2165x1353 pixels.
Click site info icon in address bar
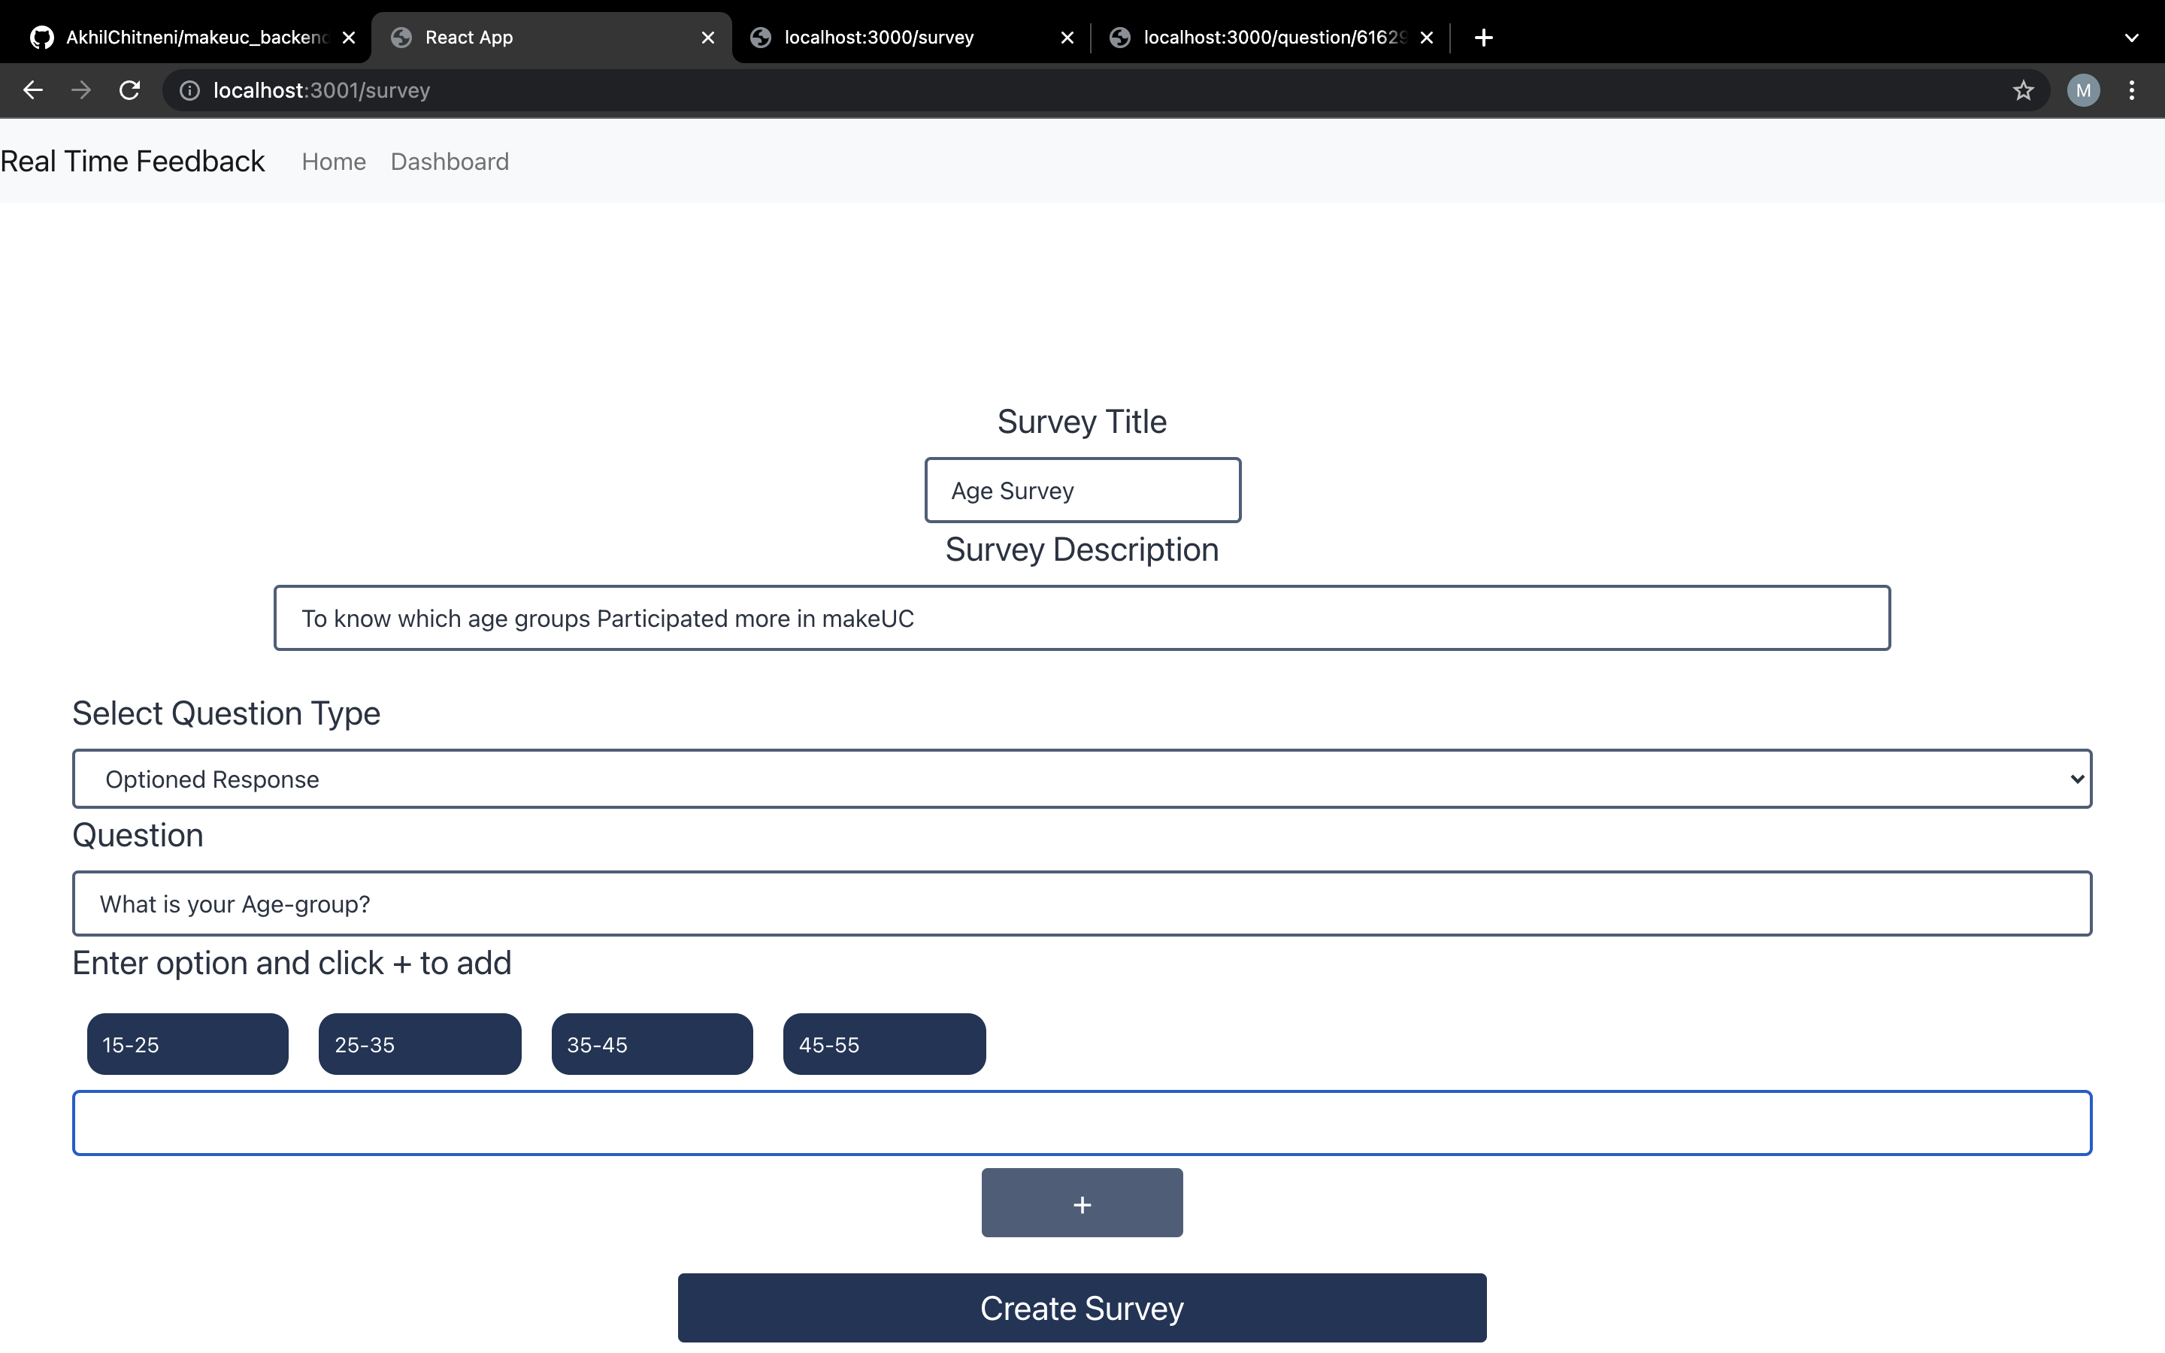(189, 90)
